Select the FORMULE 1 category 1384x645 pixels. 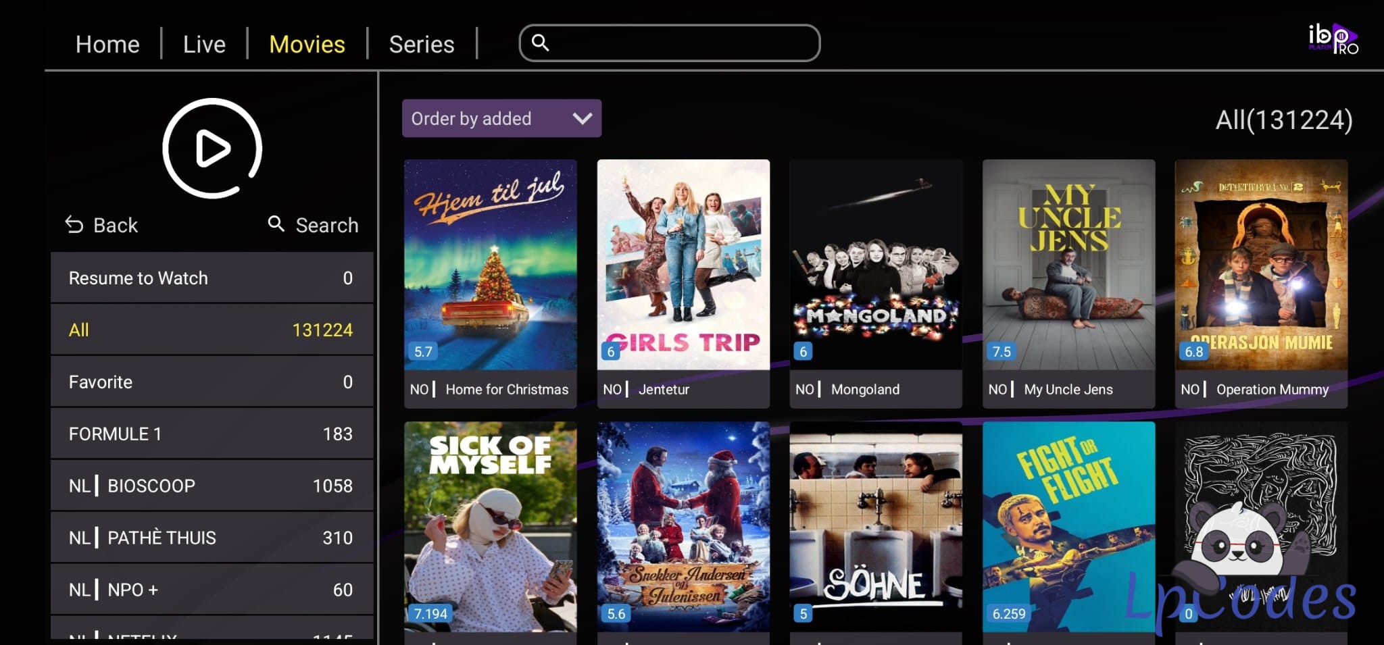tap(212, 434)
